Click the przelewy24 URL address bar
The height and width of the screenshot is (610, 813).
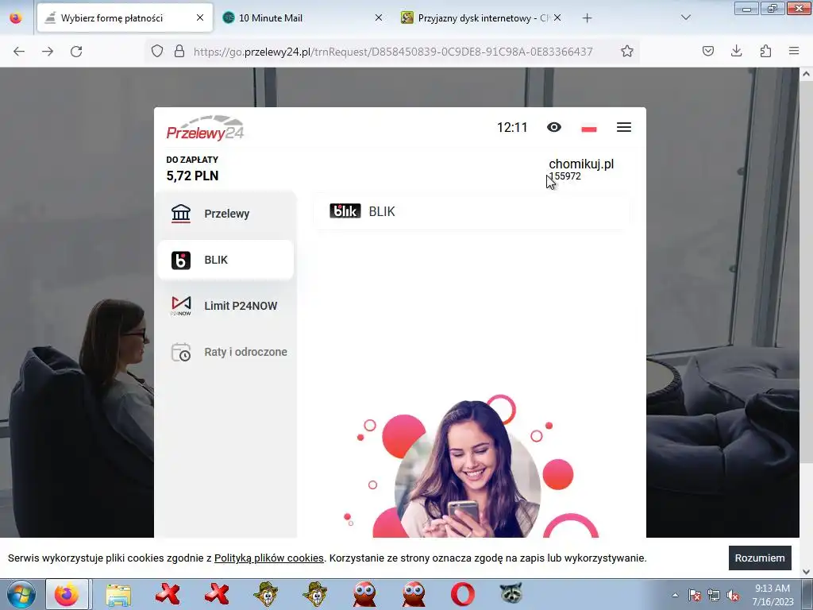393,52
